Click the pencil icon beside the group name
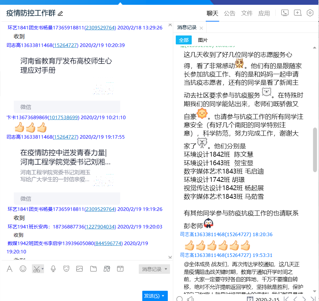 pos(60,13)
